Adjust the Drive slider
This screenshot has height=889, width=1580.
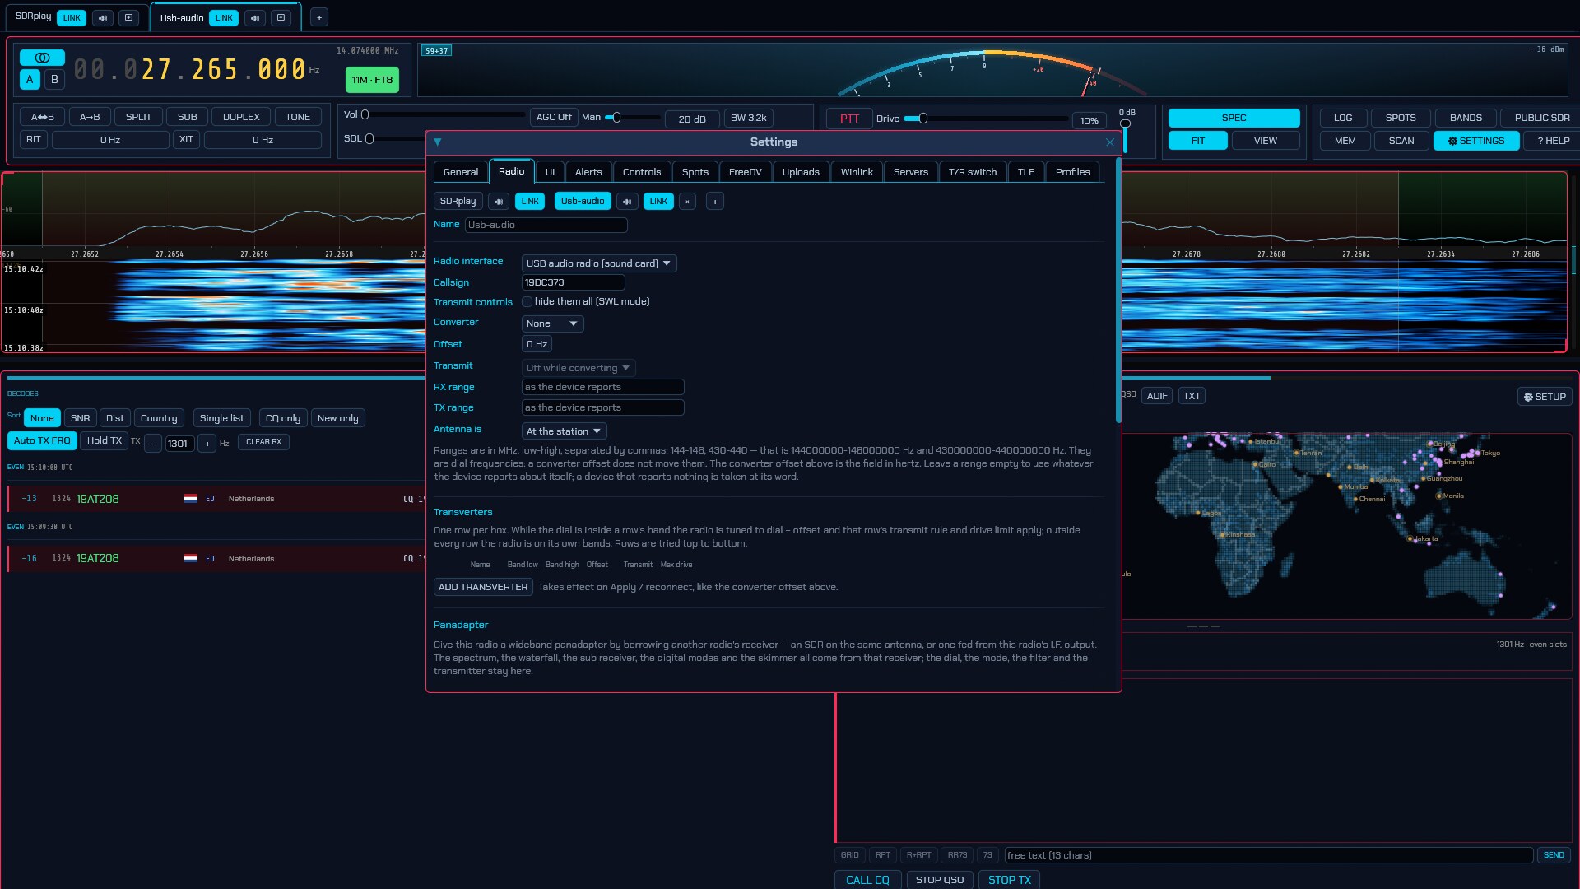pyautogui.click(x=986, y=119)
